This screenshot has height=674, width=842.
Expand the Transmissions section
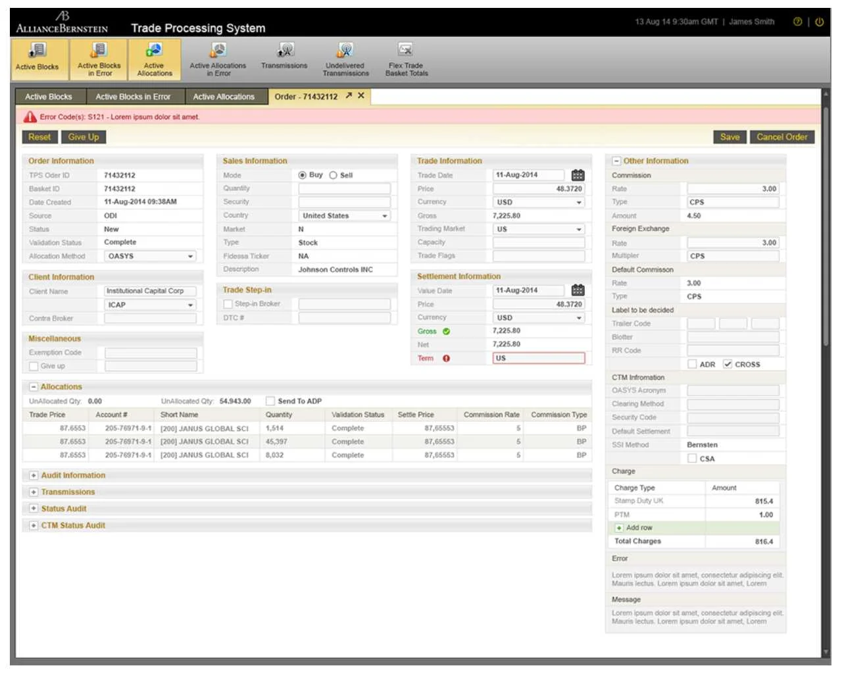(x=34, y=492)
